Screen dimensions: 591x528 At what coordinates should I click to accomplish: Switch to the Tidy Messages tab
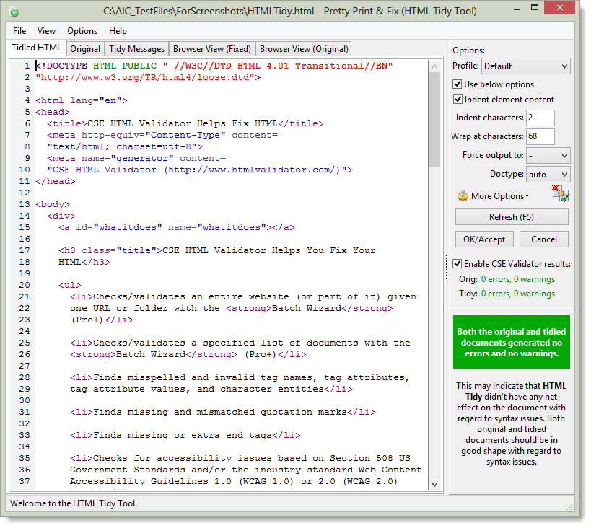(x=137, y=49)
